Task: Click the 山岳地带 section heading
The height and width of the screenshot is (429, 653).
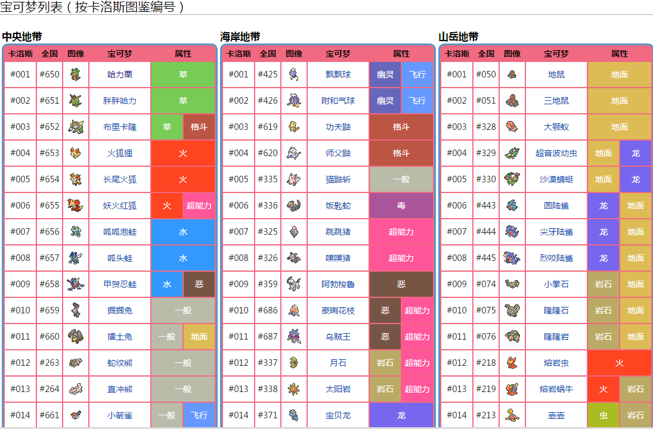Action: (x=459, y=37)
